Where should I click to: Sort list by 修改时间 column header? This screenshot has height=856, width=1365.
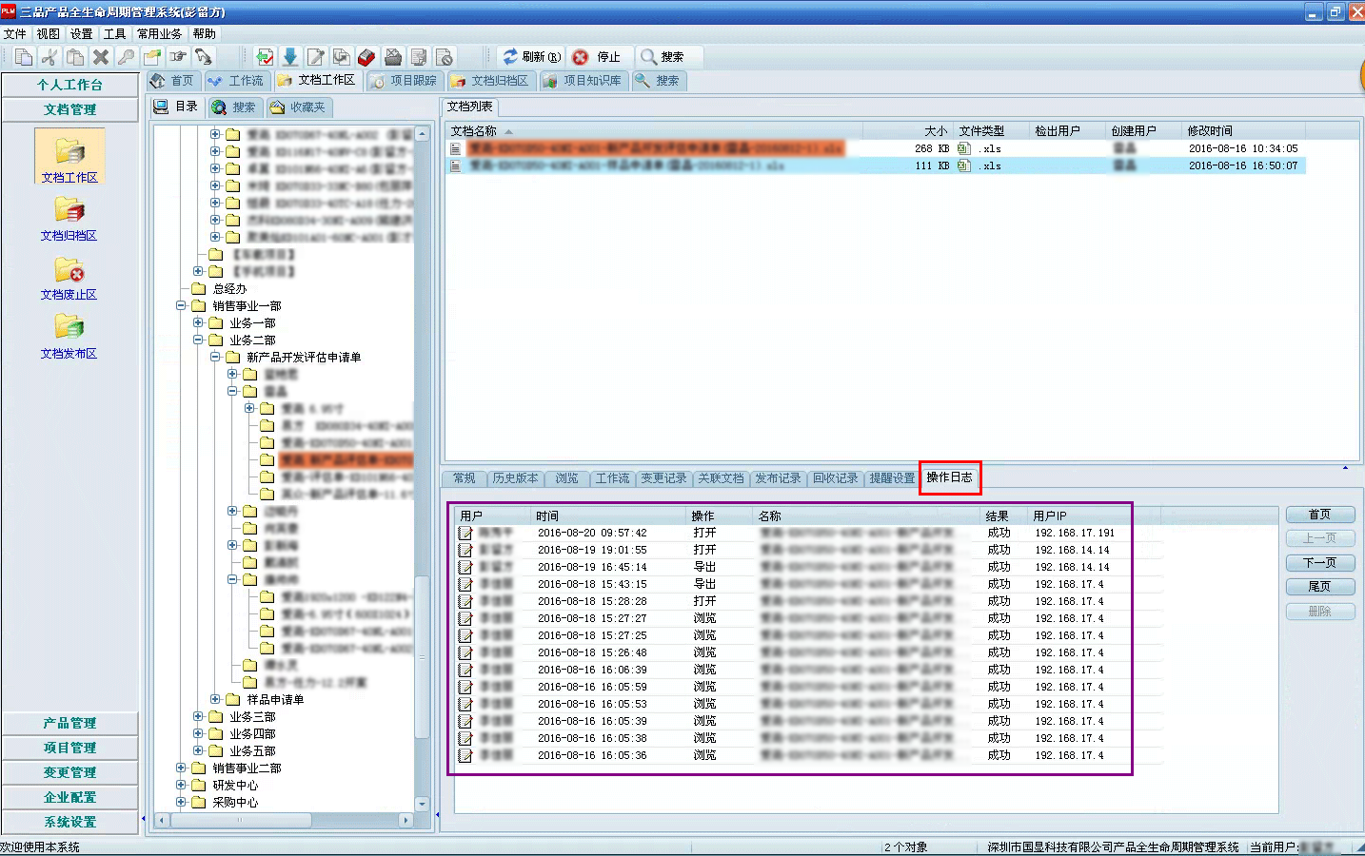[x=1210, y=130]
